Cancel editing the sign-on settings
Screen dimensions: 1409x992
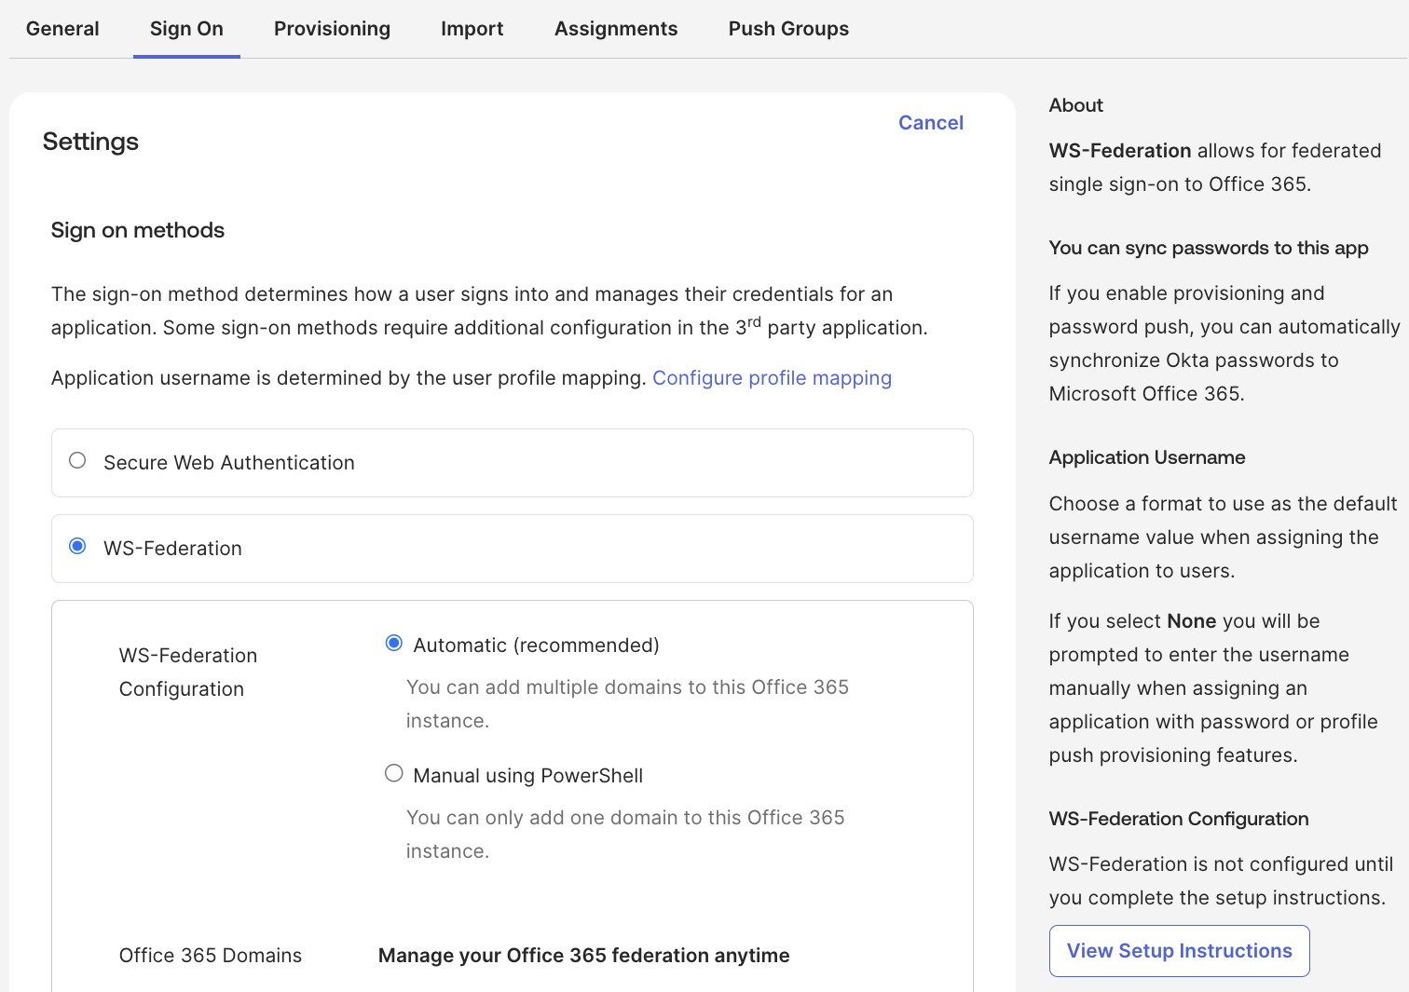(x=930, y=123)
